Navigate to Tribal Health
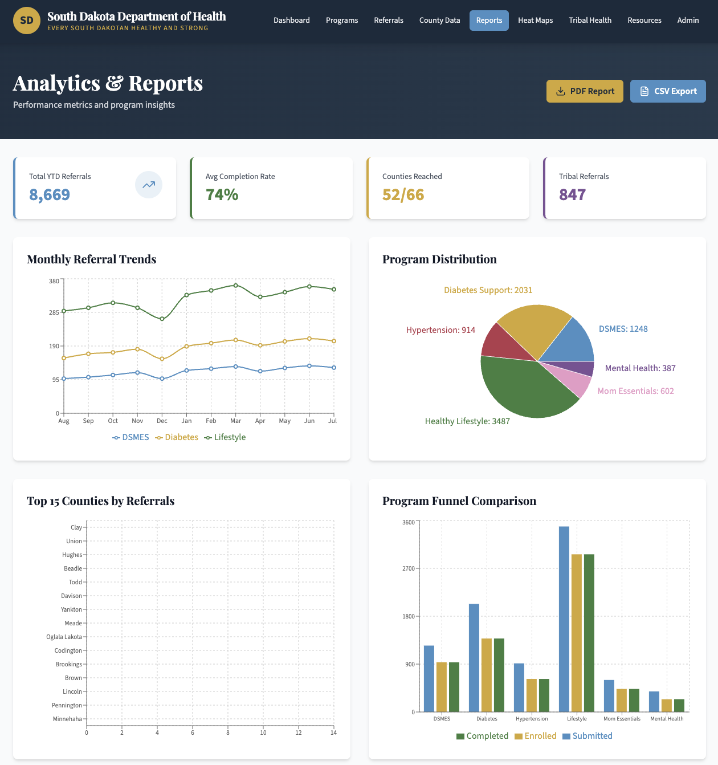This screenshot has width=718, height=765. pos(590,21)
